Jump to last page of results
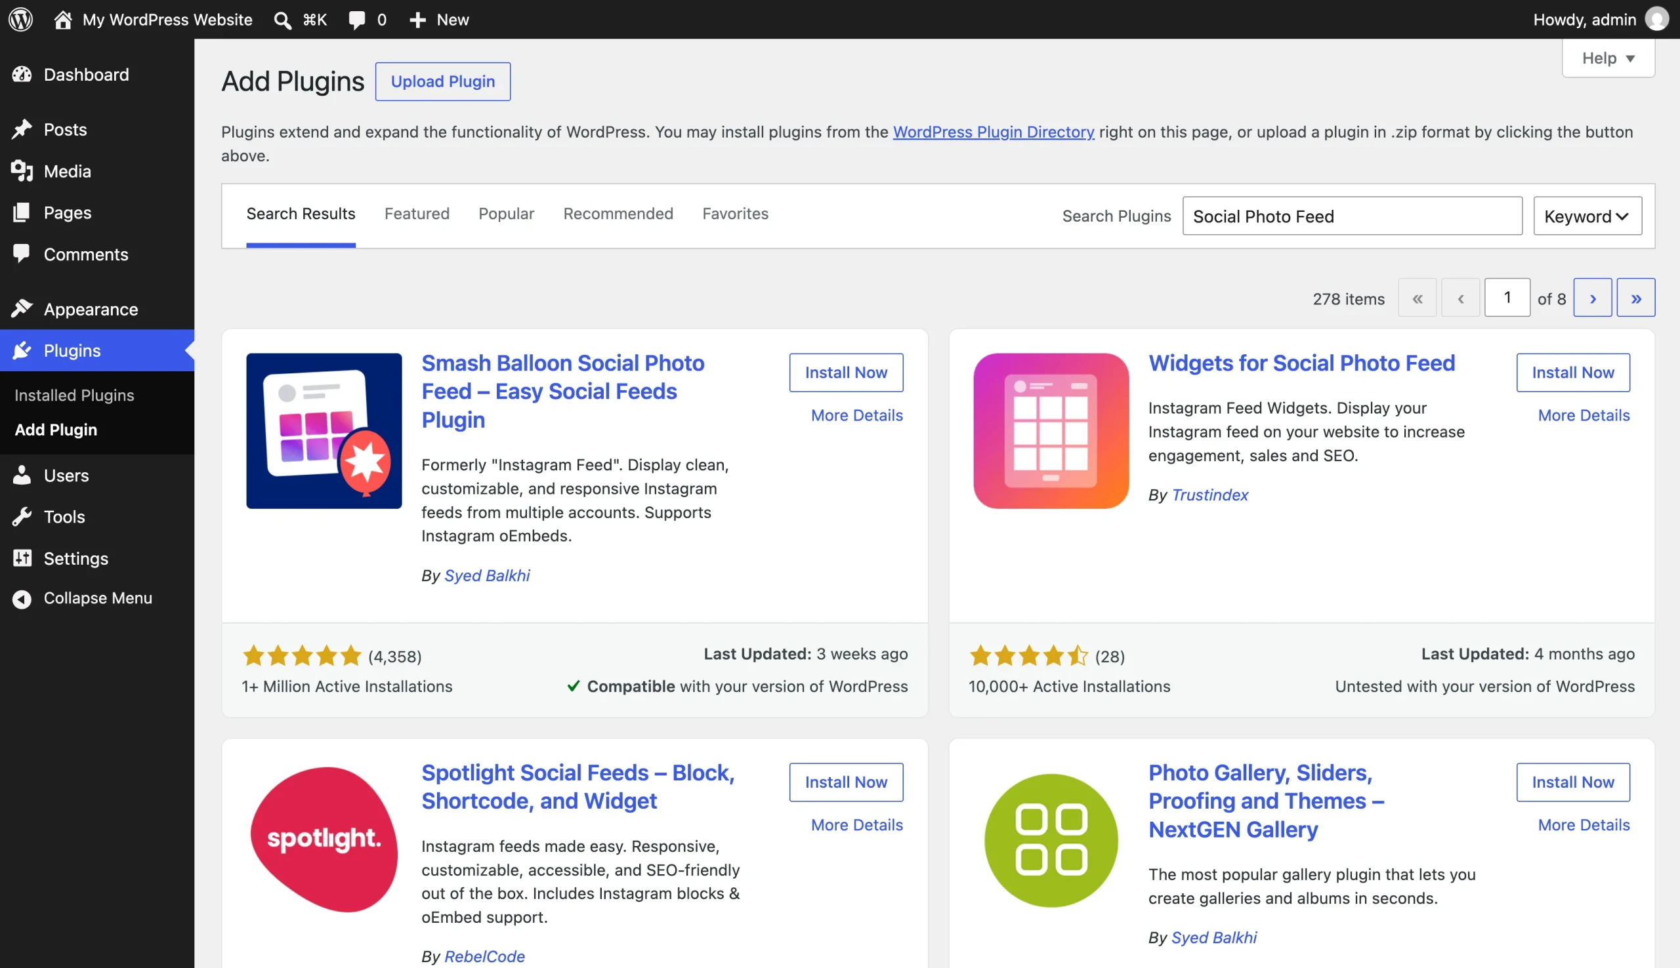Screen dimensions: 1680x968 1635,298
